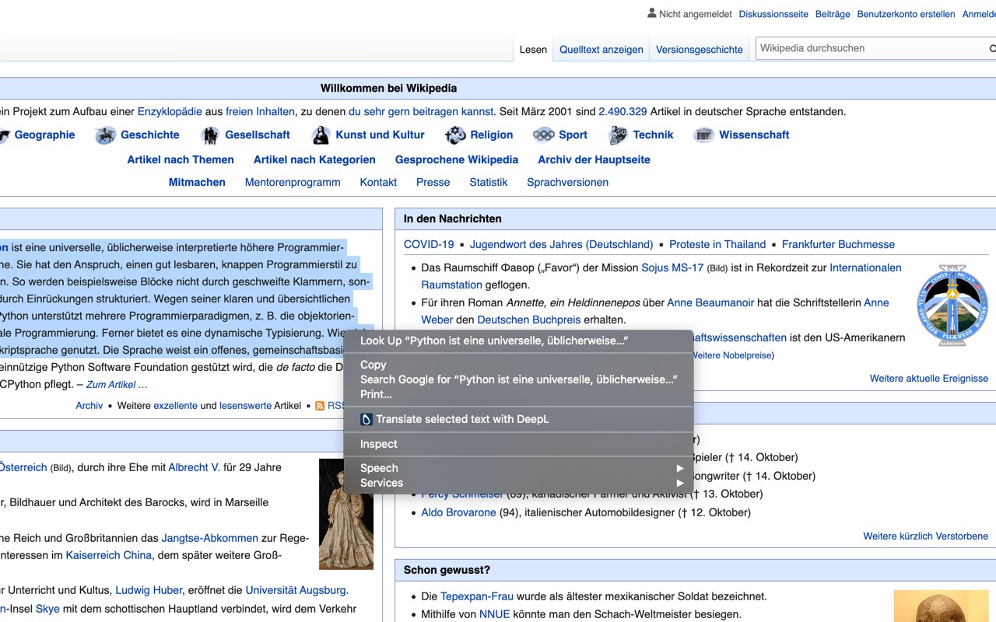
Task: Open the Quelltext anzeigen tab
Action: 601,50
